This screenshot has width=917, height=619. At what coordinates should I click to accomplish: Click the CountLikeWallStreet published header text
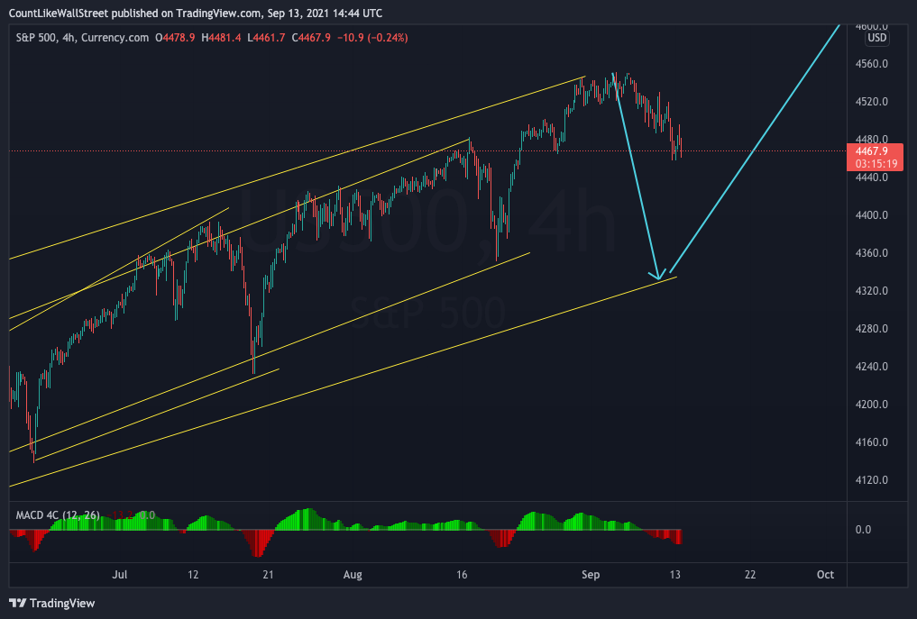click(x=196, y=13)
